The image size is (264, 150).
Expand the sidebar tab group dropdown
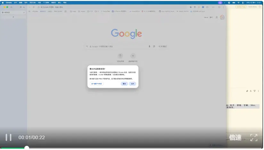(24, 12)
